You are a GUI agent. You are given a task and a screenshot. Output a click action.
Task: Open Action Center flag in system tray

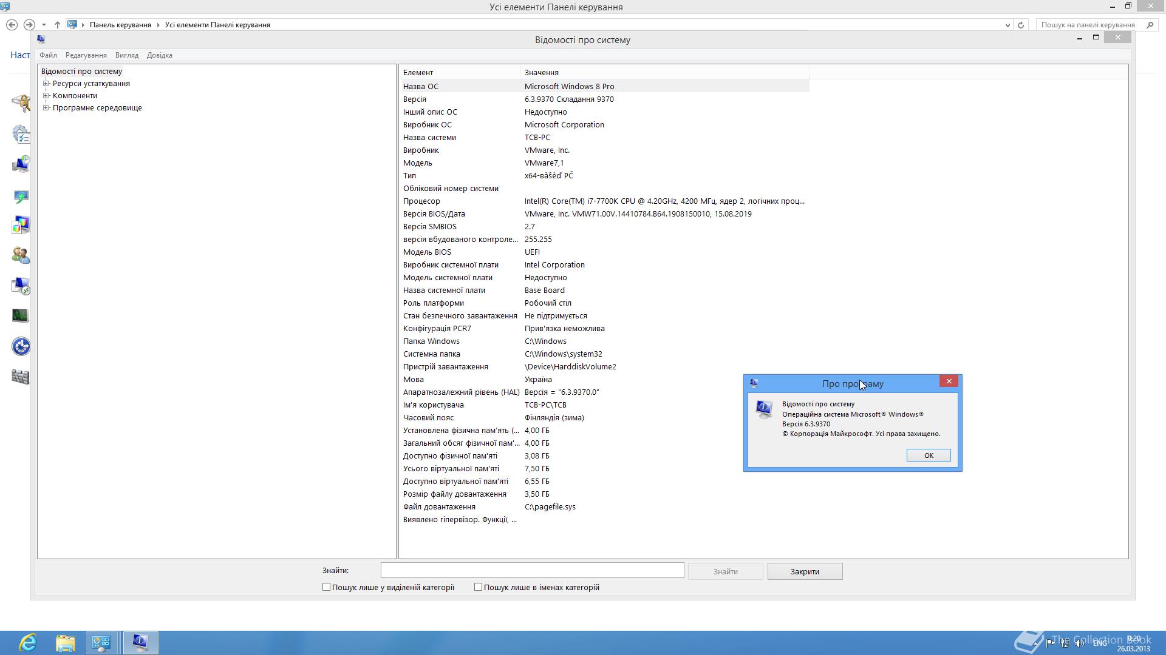pos(1050,643)
